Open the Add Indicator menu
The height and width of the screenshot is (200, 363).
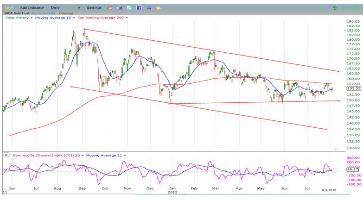pos(32,8)
